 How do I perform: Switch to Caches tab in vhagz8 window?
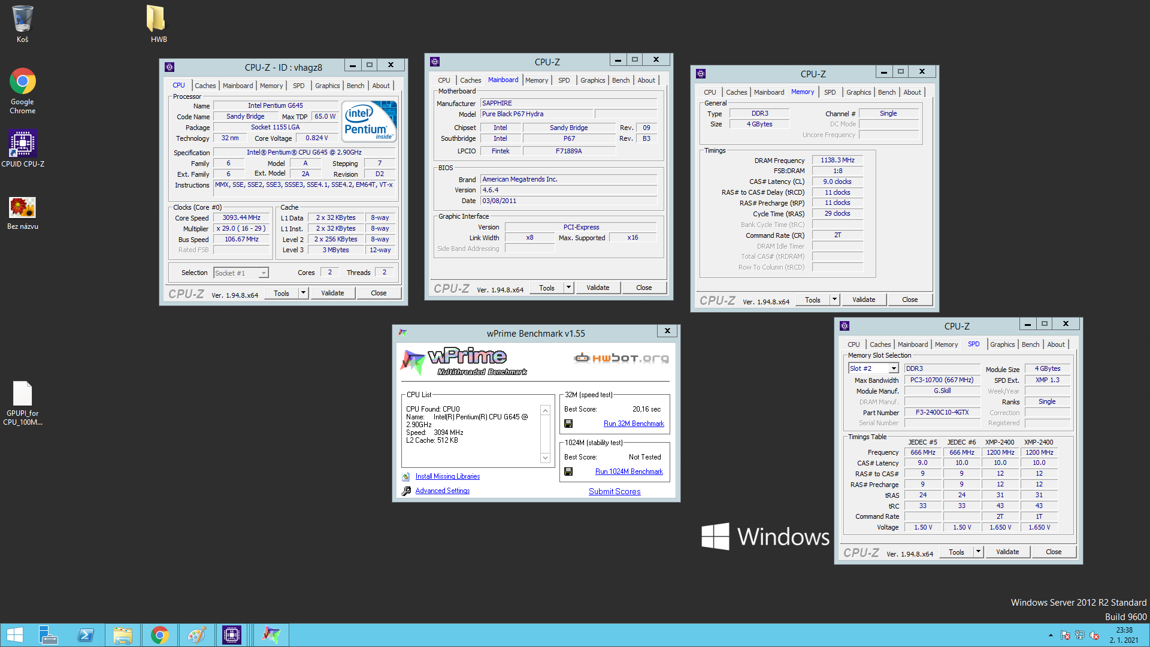pyautogui.click(x=205, y=86)
